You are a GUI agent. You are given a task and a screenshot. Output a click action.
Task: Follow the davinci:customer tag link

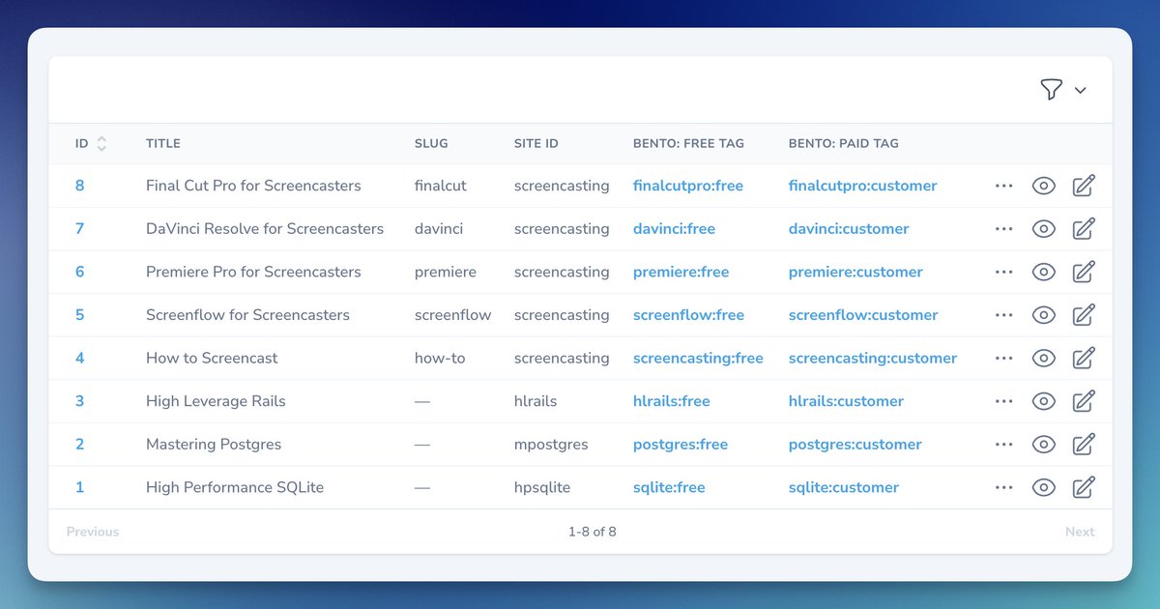click(x=849, y=229)
